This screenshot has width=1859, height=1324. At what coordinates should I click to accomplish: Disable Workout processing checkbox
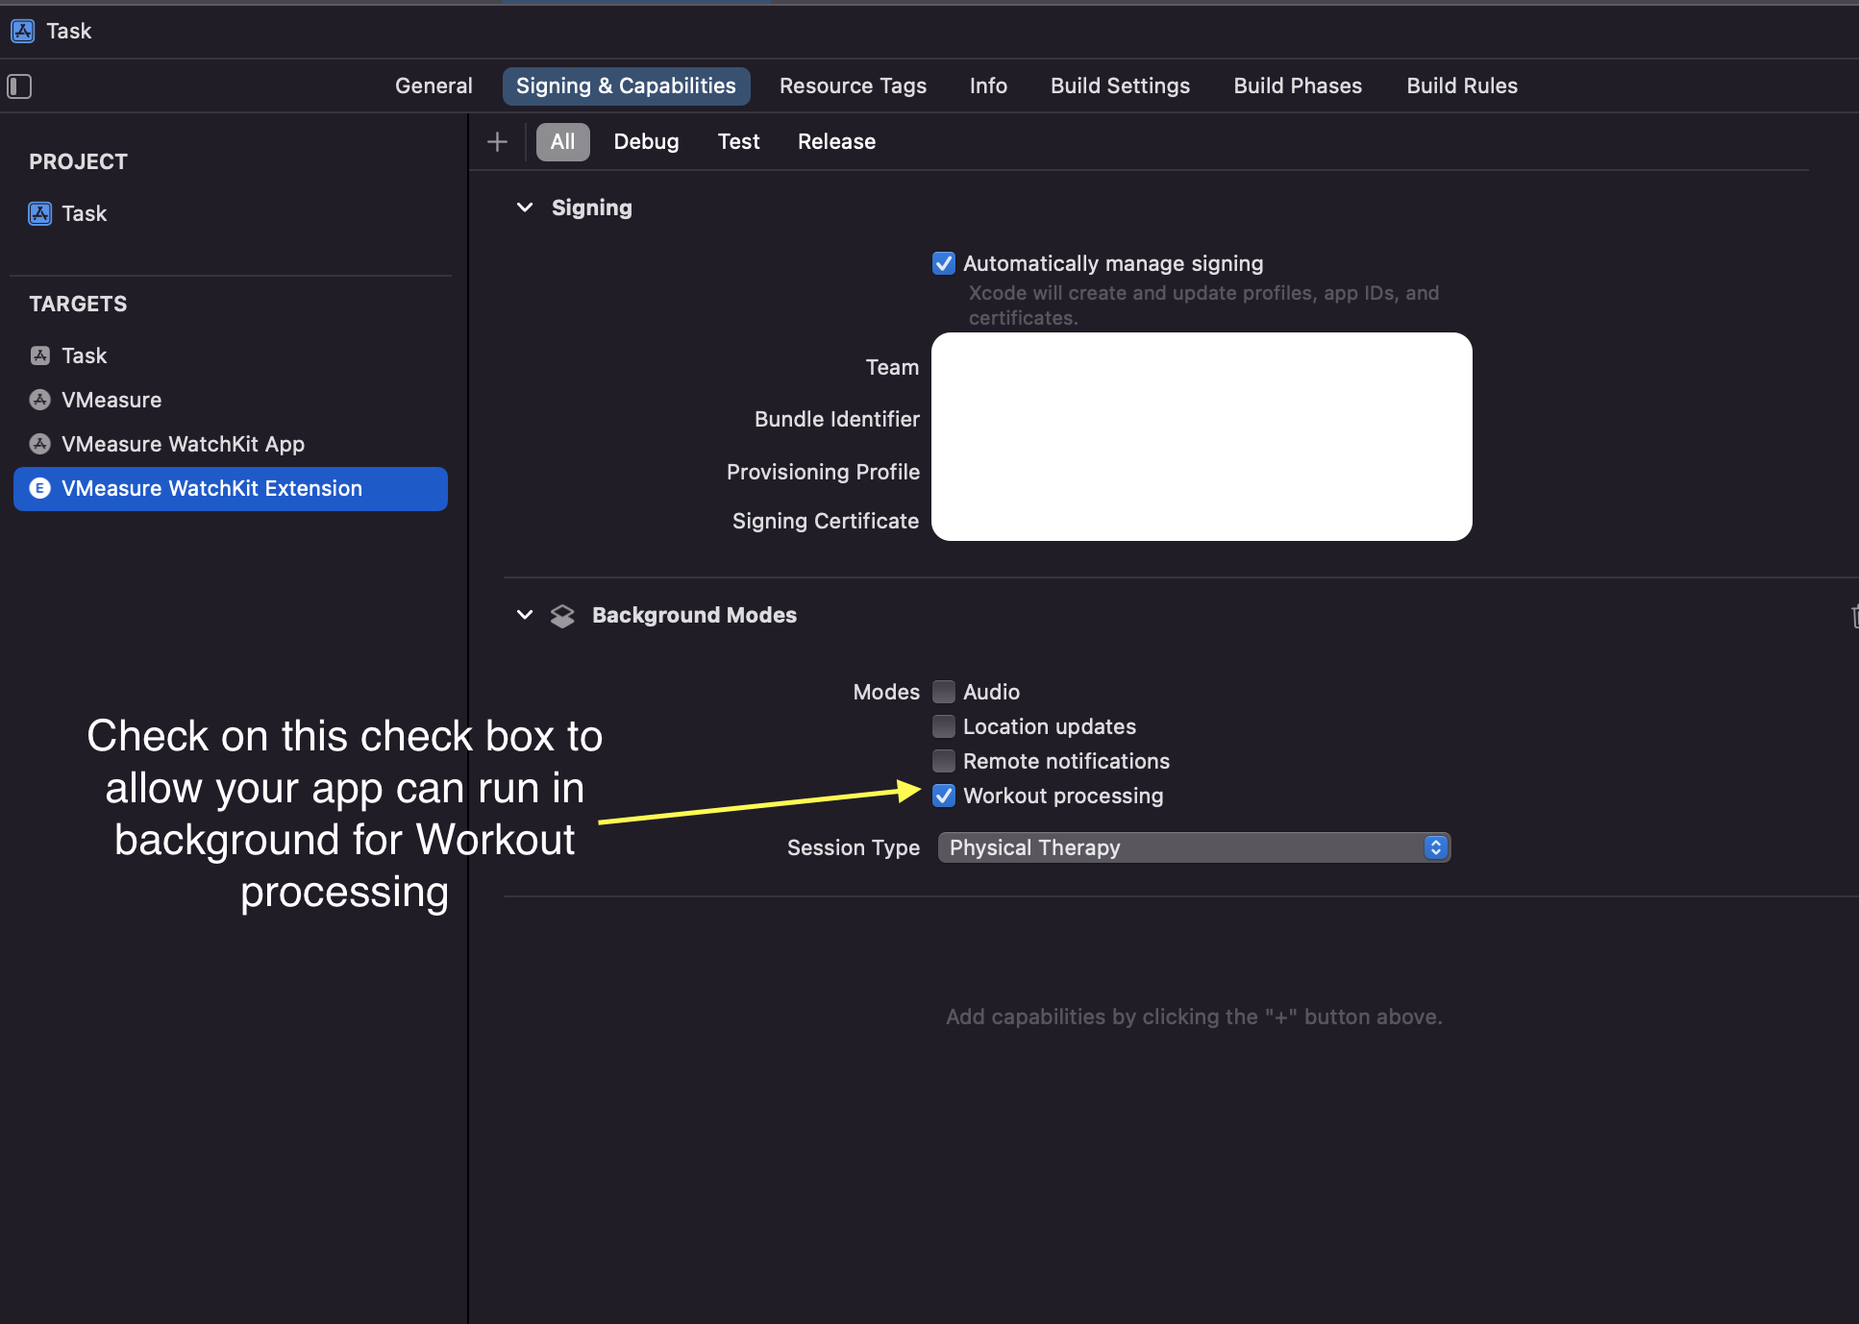(x=944, y=796)
